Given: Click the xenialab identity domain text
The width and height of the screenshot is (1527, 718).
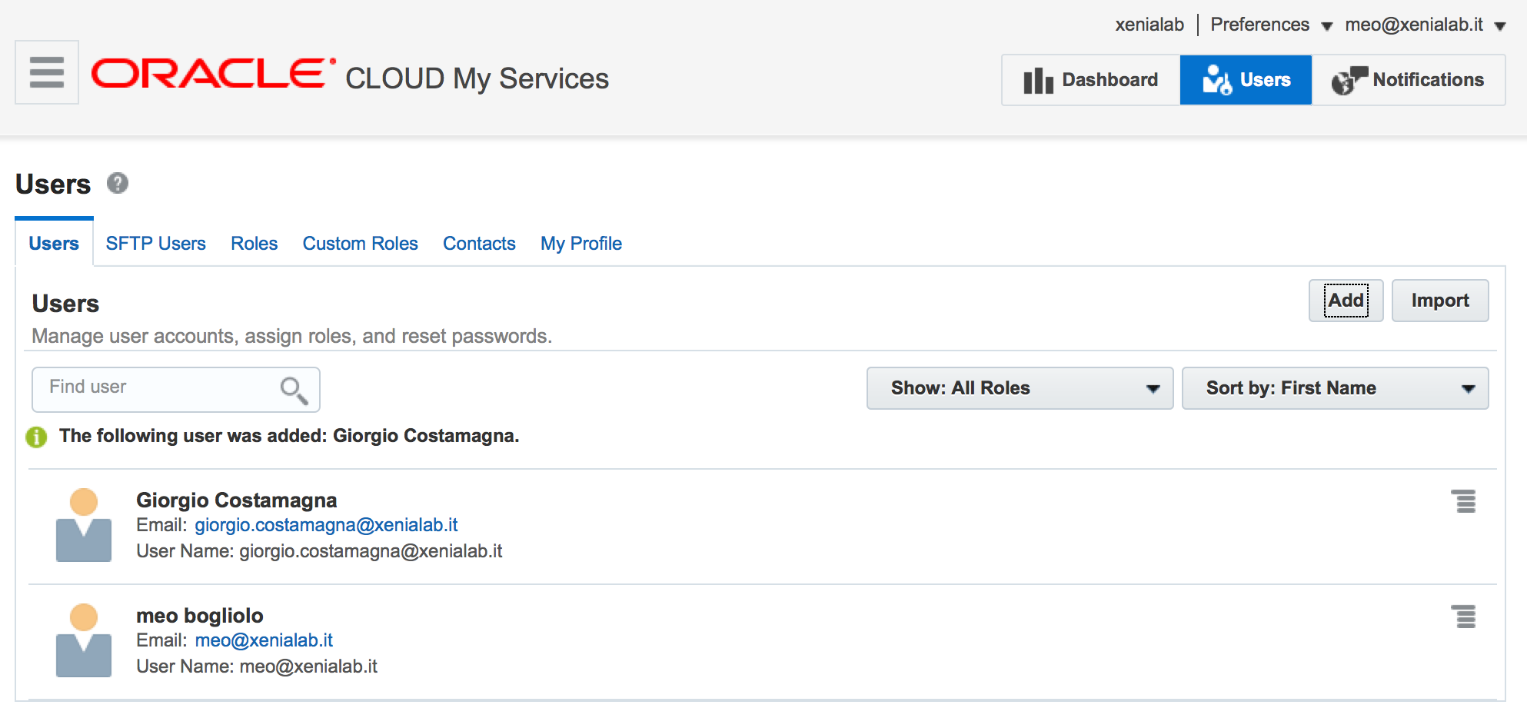Looking at the screenshot, I should click(x=1149, y=25).
